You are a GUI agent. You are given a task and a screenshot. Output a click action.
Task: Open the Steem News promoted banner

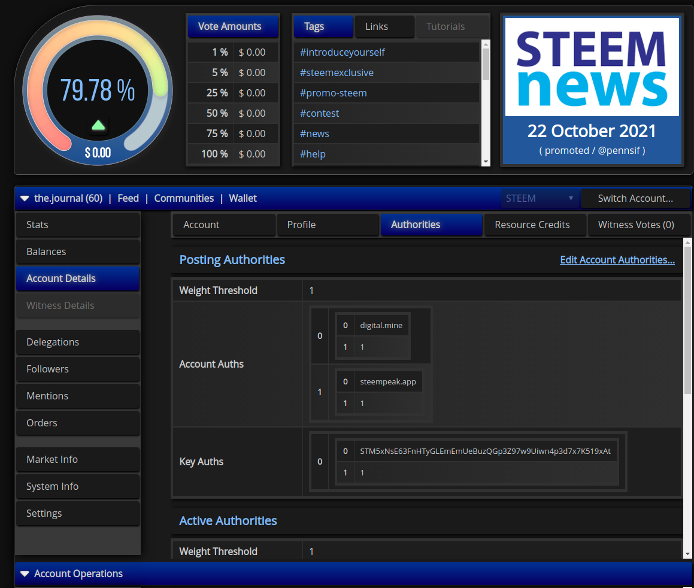coord(592,90)
